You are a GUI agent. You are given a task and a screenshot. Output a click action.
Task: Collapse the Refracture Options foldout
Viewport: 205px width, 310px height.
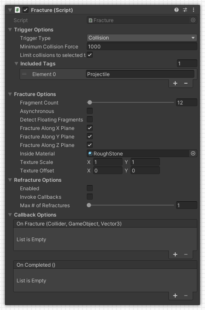click(10, 180)
